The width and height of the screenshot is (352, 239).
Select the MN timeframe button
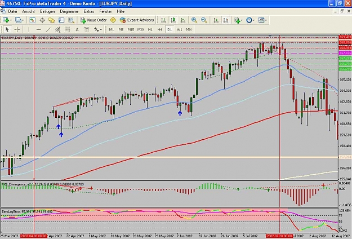click(189, 29)
